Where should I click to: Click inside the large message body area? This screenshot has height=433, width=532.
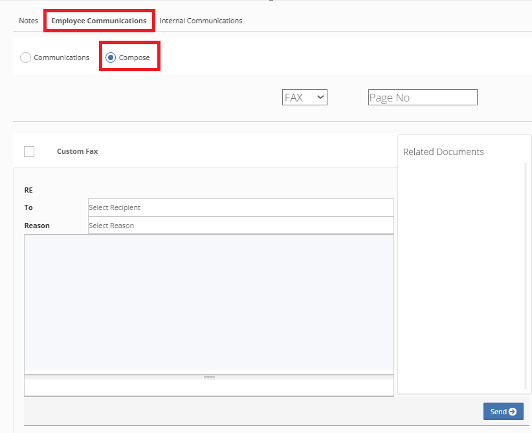(208, 302)
